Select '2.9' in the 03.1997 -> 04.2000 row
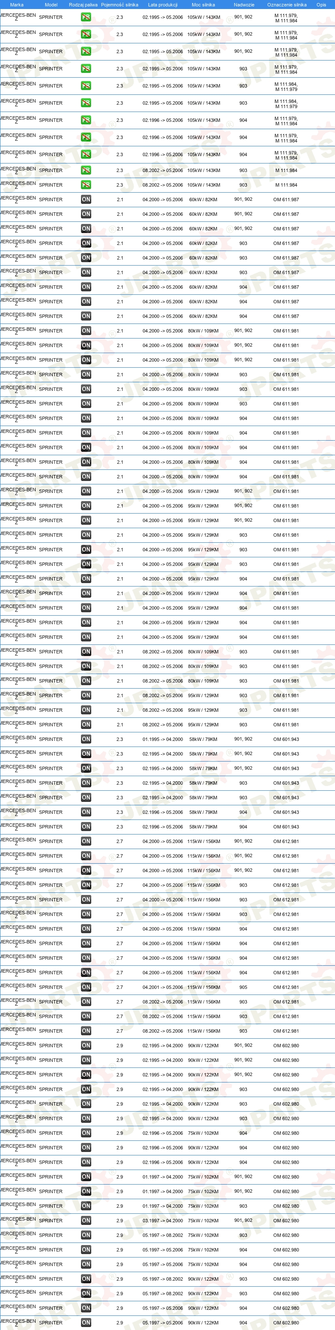This screenshot has width=335, height=1330. (x=120, y=1221)
